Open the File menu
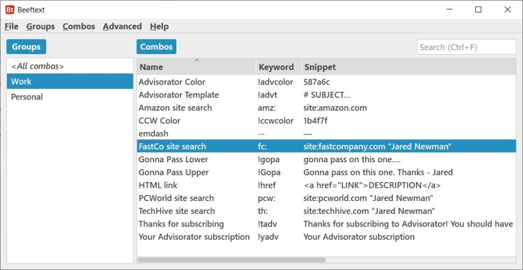 tap(11, 27)
